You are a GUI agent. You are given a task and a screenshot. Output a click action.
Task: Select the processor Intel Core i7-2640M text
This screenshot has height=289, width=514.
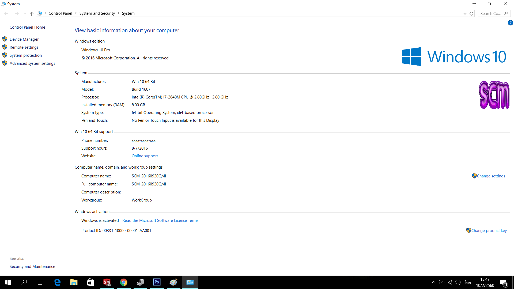tap(180, 97)
